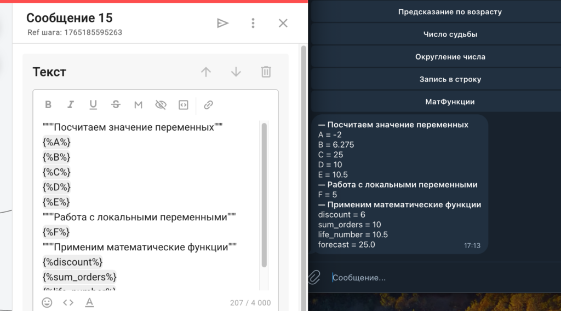Click the attach file paperclip icon
Viewport: 561px width, 311px height.
pos(314,277)
